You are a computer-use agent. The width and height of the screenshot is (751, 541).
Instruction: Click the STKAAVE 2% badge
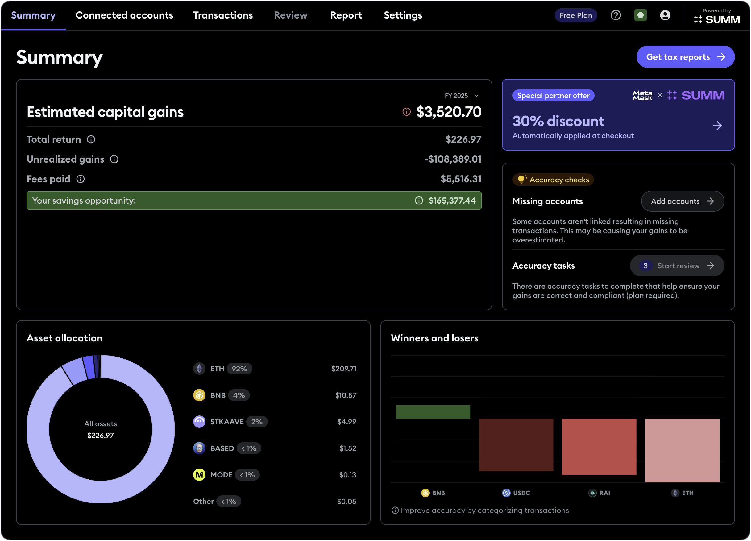257,421
